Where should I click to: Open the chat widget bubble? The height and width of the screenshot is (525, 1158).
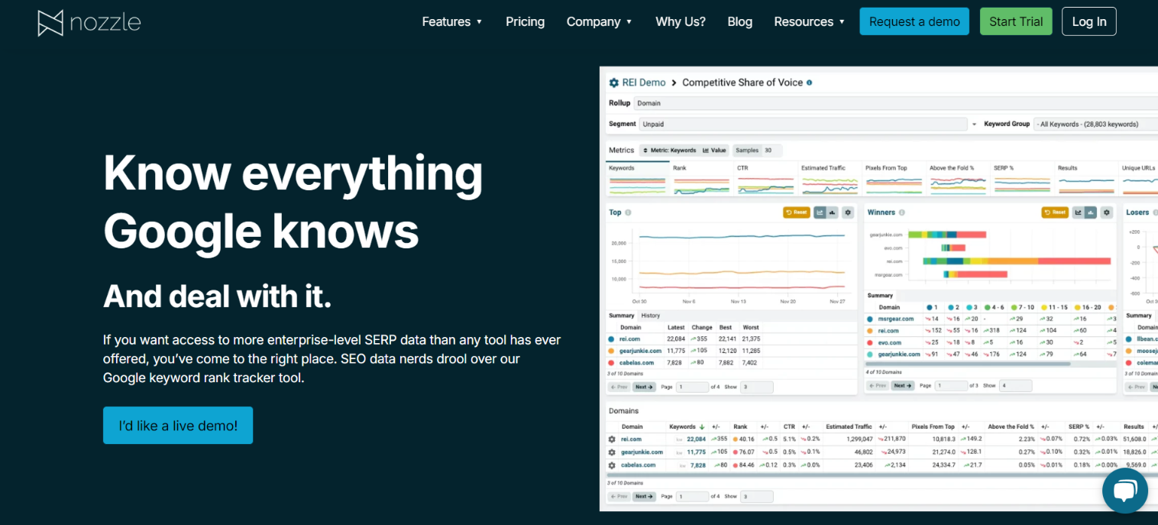coord(1125,491)
